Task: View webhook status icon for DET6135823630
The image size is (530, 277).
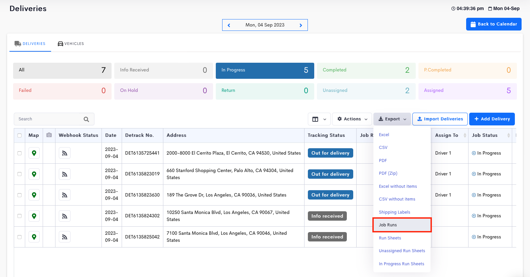Action: coord(65,195)
